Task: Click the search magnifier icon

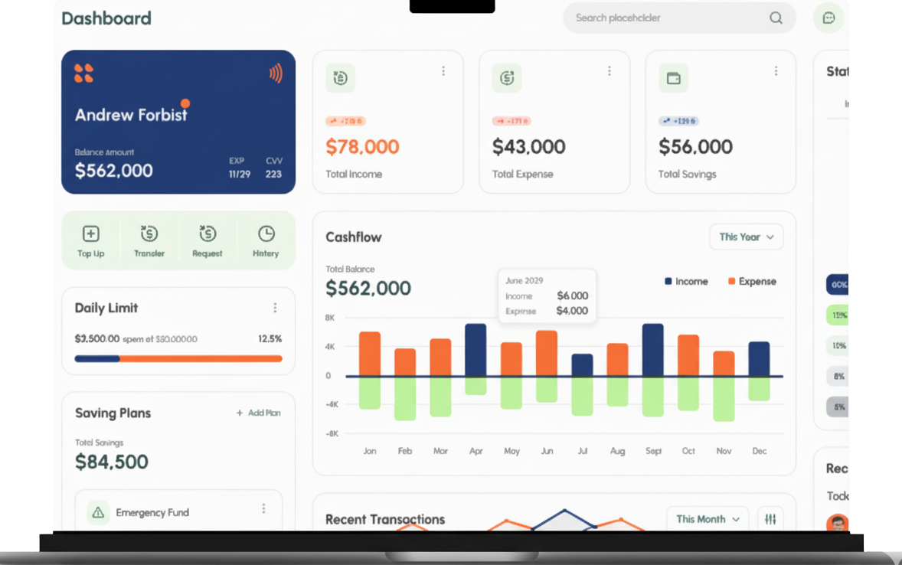Action: tap(776, 18)
